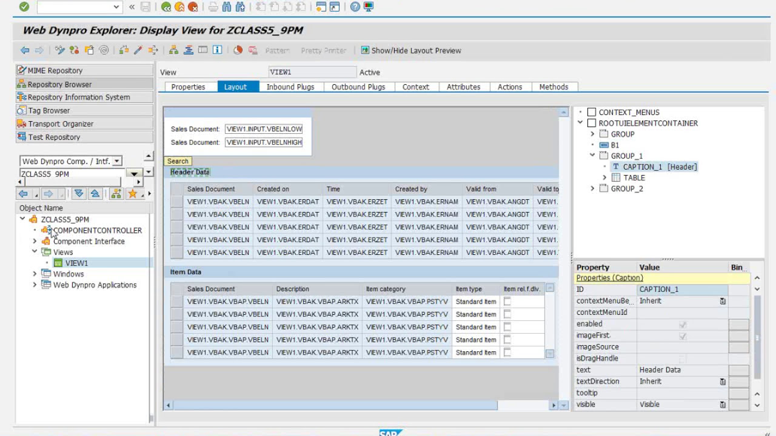
Task: Click Expand All Nodes icon in the object list toolbar
Action: pos(79,194)
